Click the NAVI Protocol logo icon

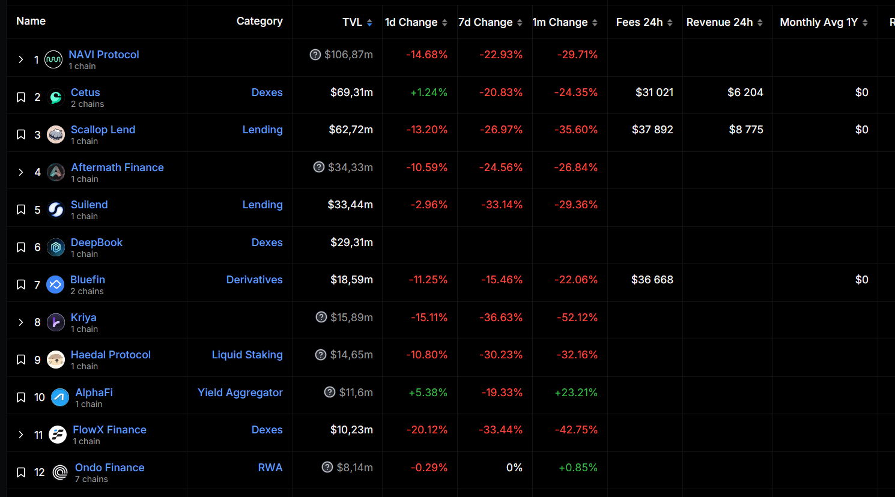click(x=53, y=59)
